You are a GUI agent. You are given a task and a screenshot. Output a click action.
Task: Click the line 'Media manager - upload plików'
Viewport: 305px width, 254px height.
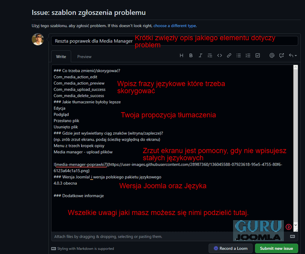click(83, 152)
